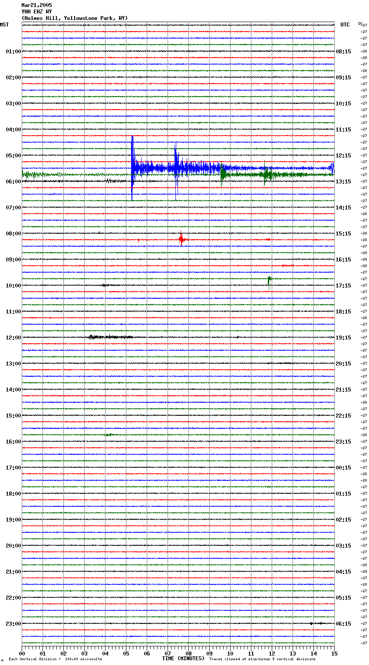The image size is (369, 665).
Task: Select the 12:00 MST time label
Action: (x=13, y=338)
